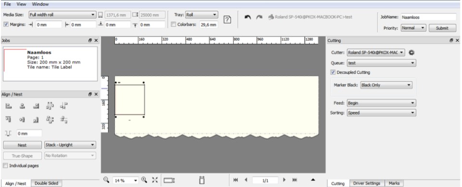Open cutter settings gear icon

tap(412, 52)
